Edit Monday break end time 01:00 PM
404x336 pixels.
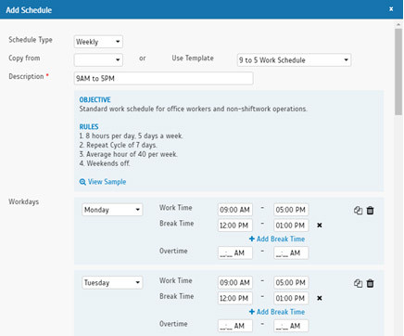[291, 226]
